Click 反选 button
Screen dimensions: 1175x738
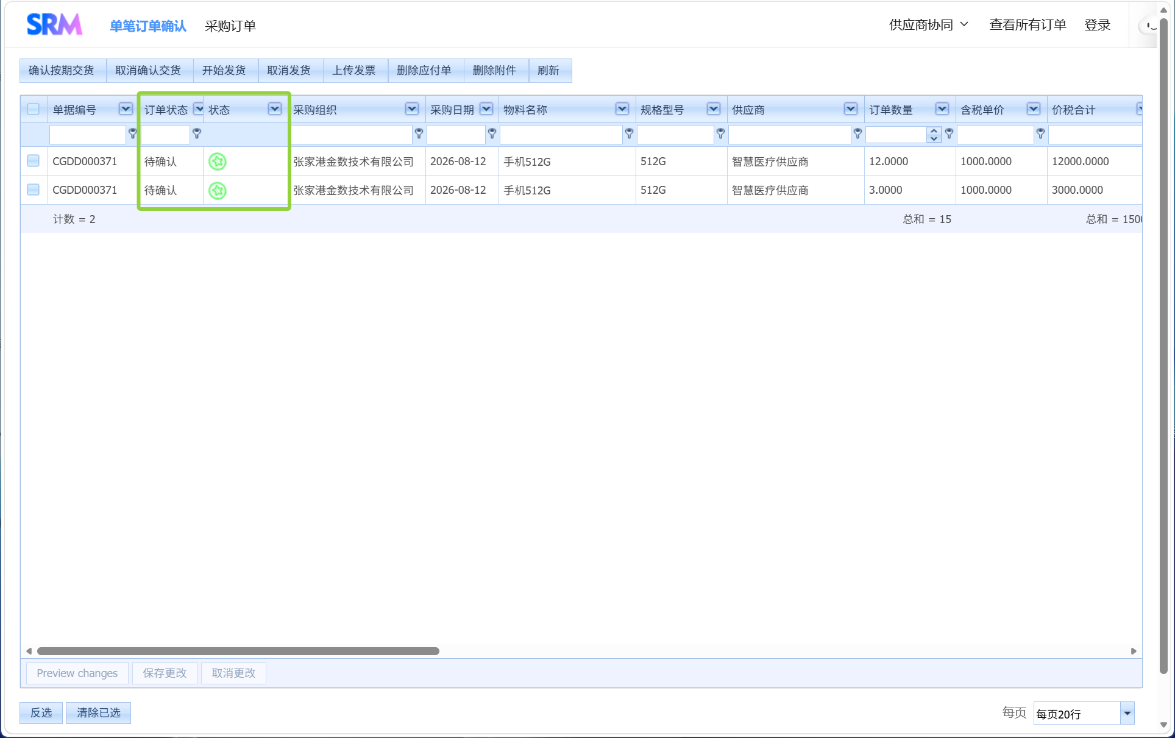(x=41, y=713)
